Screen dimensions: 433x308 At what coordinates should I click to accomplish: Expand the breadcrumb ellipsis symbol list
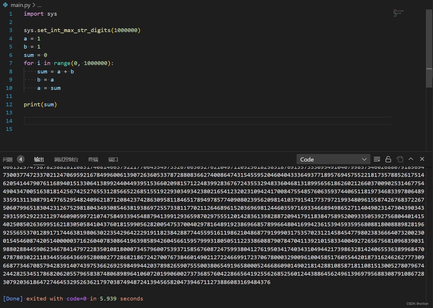[39, 5]
